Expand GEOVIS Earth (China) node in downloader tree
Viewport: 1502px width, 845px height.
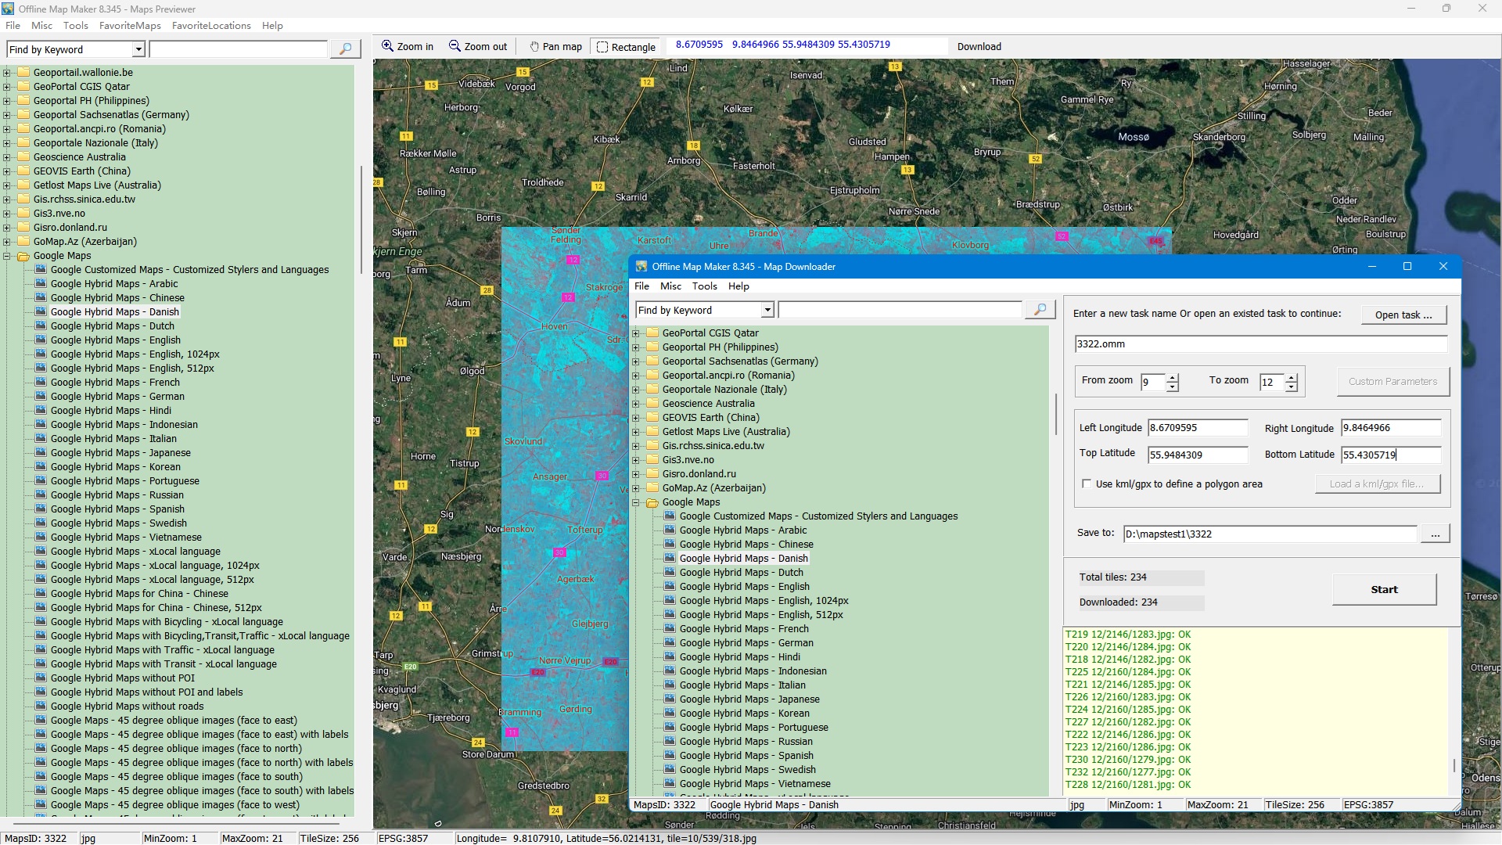(x=636, y=418)
